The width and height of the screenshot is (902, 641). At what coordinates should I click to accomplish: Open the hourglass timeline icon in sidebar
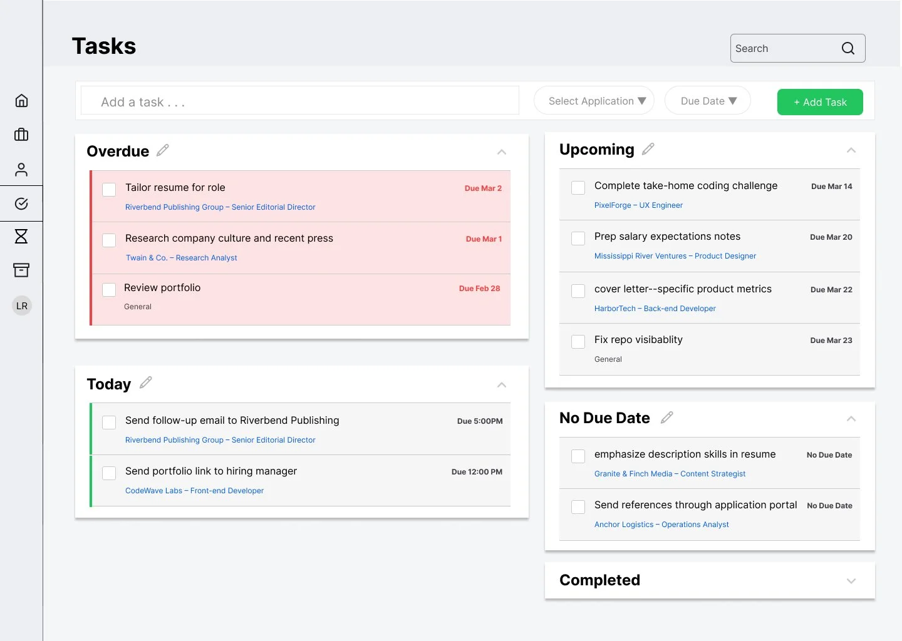21,237
